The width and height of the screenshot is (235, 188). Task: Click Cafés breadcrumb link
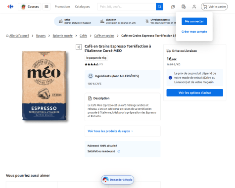click(83, 36)
